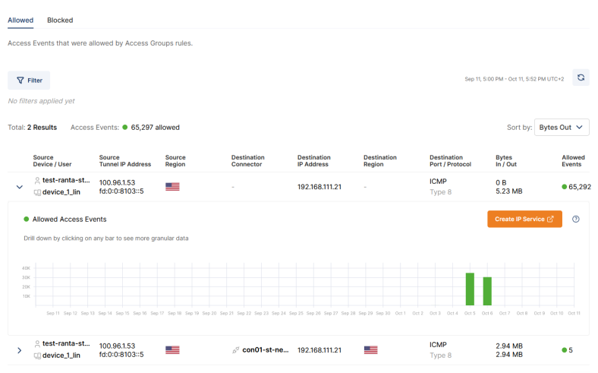This screenshot has width=598, height=373.
Task: Click the connector icon beside con01-st-ne
Action: 237,350
